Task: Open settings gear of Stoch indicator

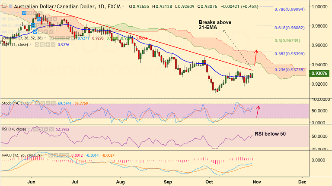Action: 42,103
